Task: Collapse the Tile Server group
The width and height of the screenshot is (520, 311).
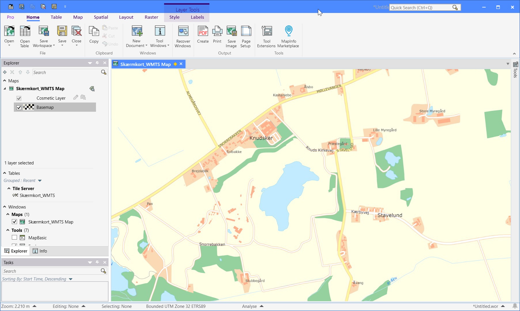Action: [x=9, y=188]
